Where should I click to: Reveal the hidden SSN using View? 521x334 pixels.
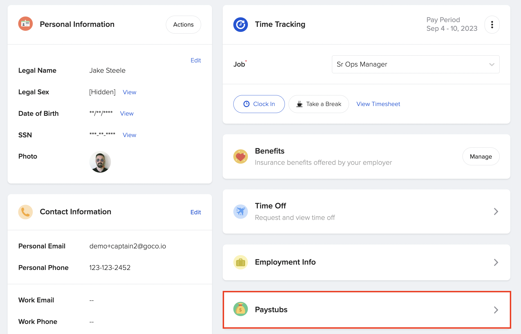point(129,135)
